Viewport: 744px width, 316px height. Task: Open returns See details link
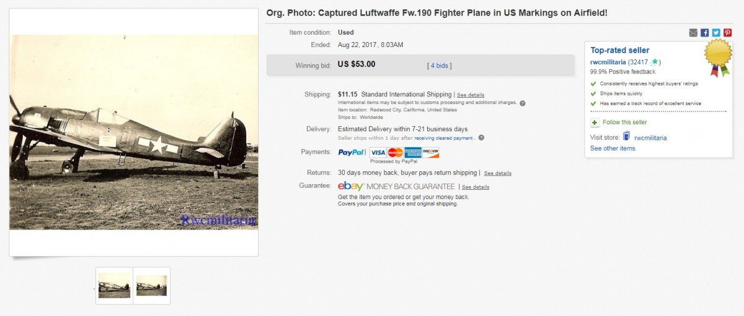(x=498, y=173)
